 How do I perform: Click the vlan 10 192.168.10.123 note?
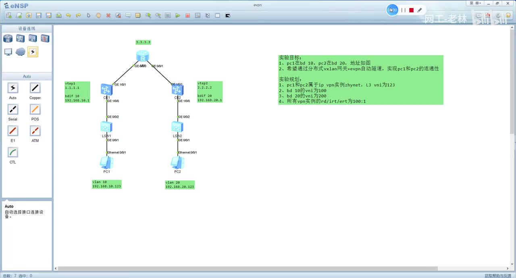(106, 184)
